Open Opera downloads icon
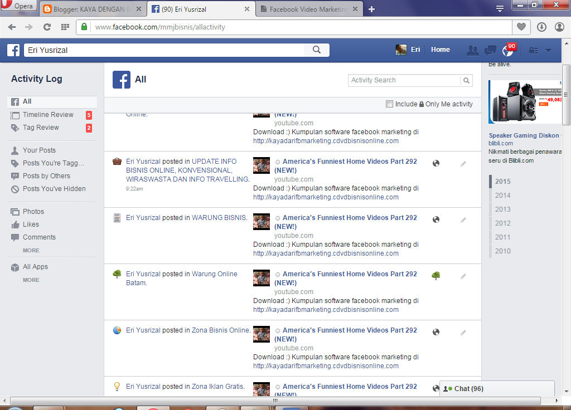Screen dimensions: 571x410 pos(541,27)
